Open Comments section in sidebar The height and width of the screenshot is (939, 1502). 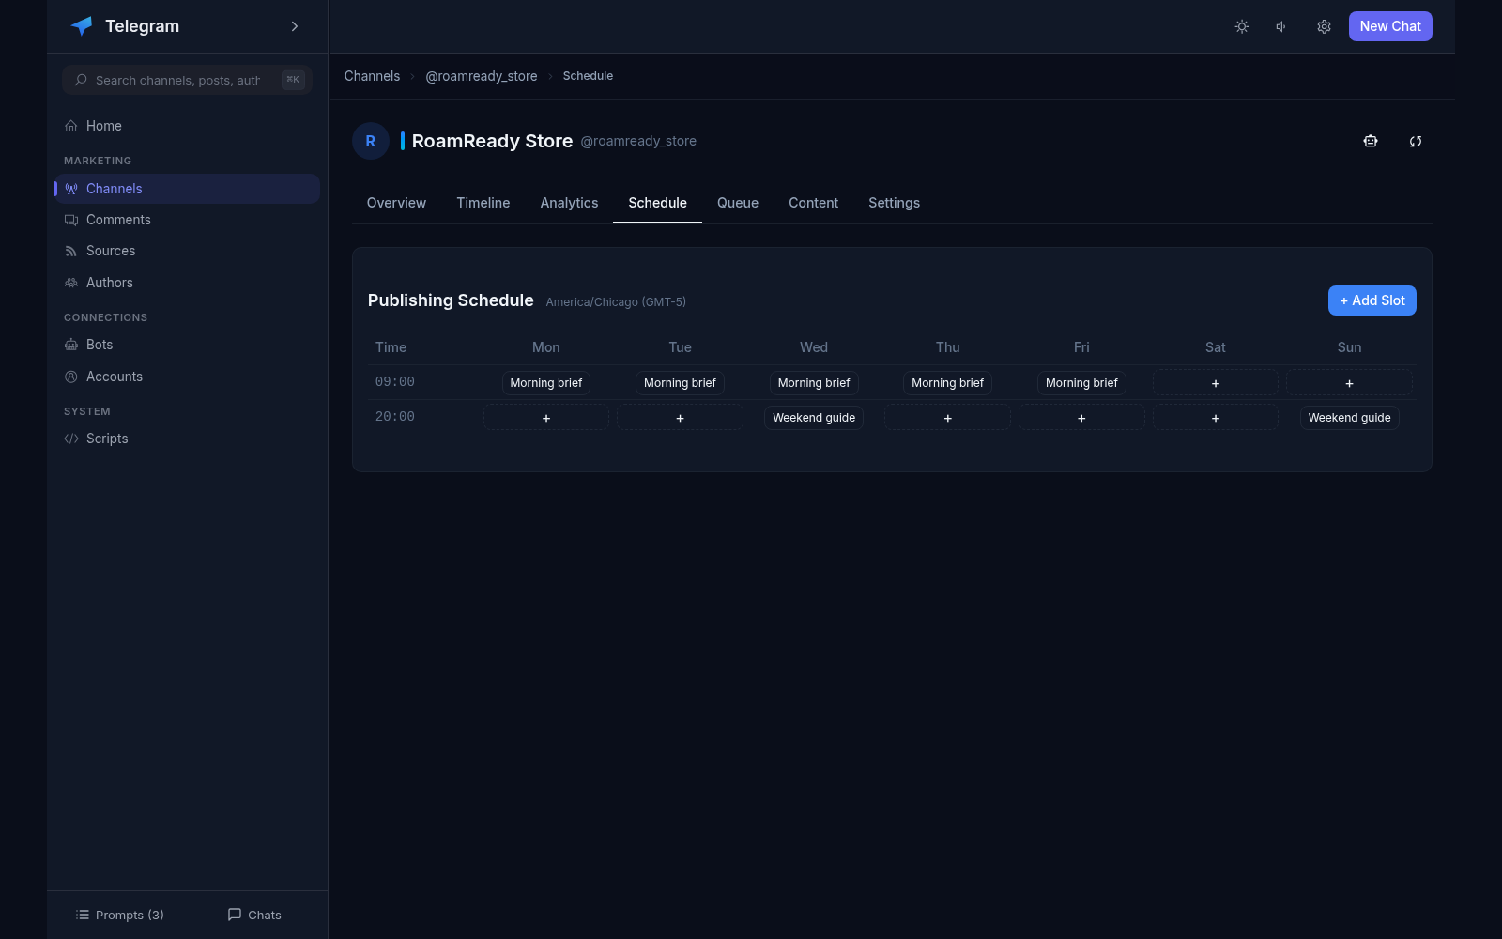188,220
